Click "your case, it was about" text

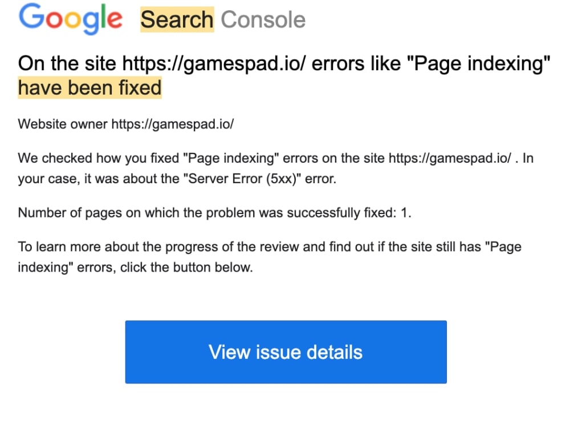coord(99,179)
